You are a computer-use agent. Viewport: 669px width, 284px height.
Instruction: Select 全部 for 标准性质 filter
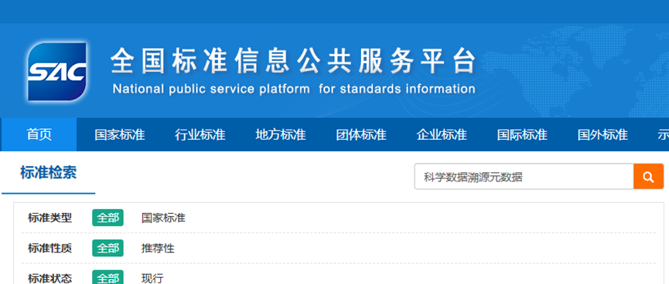[x=108, y=248]
